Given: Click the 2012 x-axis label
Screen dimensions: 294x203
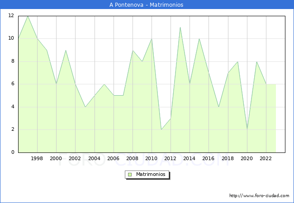Looking at the screenshot, I should coord(171,159).
